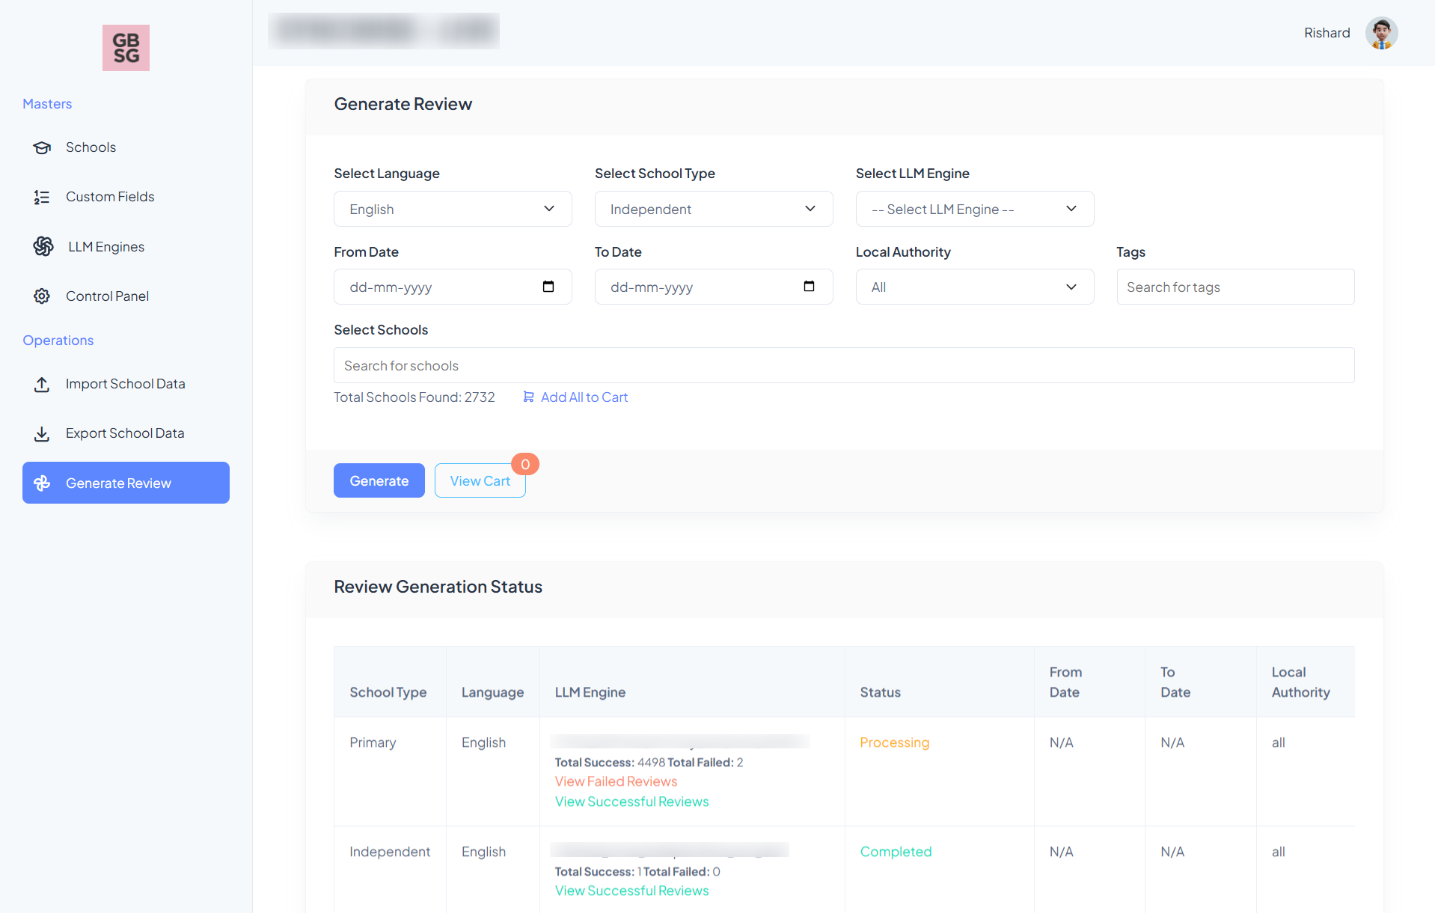The image size is (1435, 913).
Task: Click the Custom Fields list icon
Action: tap(42, 197)
